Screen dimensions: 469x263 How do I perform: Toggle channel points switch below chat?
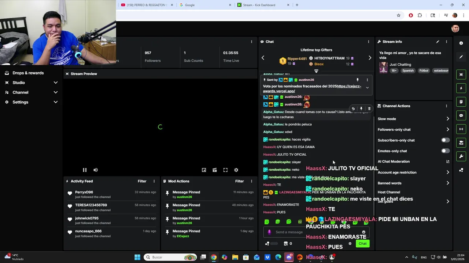[274, 244]
